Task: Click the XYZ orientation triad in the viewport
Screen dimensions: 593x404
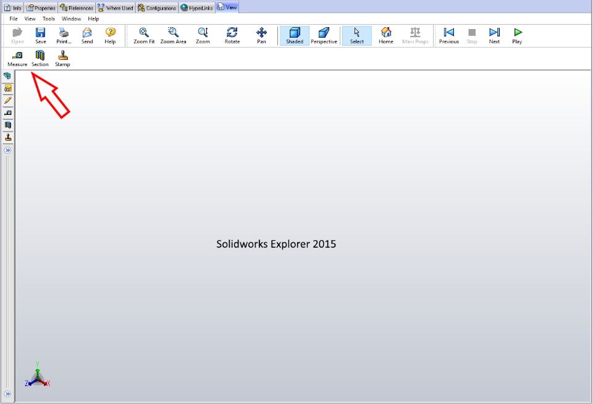Action: coord(38,375)
